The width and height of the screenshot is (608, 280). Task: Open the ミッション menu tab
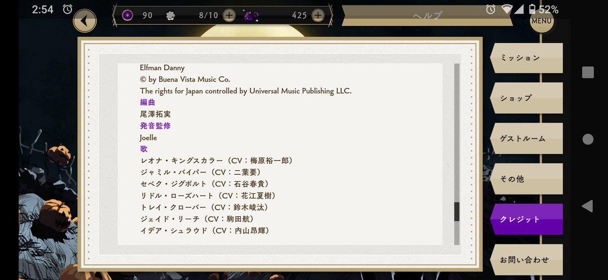click(x=526, y=58)
